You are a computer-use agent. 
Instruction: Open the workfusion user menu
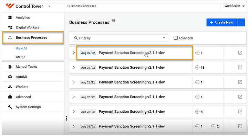(235, 6)
